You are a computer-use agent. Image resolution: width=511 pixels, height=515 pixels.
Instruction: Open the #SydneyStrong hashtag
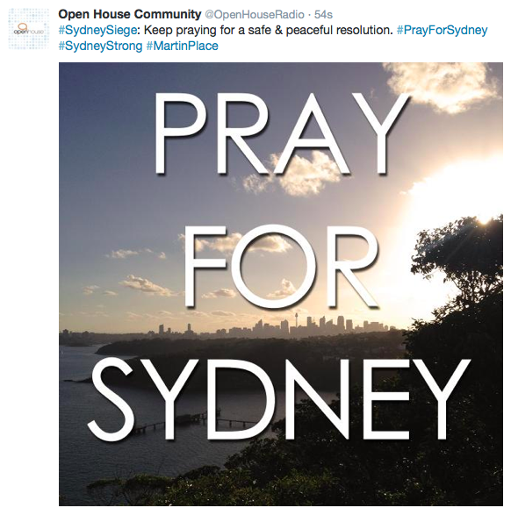(100, 46)
